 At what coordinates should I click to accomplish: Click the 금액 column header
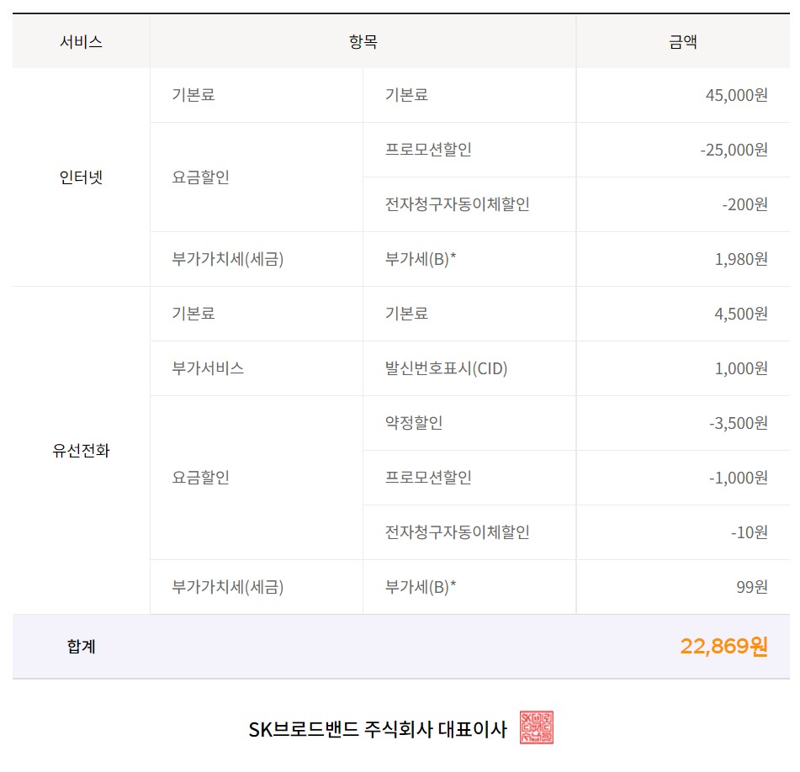coord(682,41)
